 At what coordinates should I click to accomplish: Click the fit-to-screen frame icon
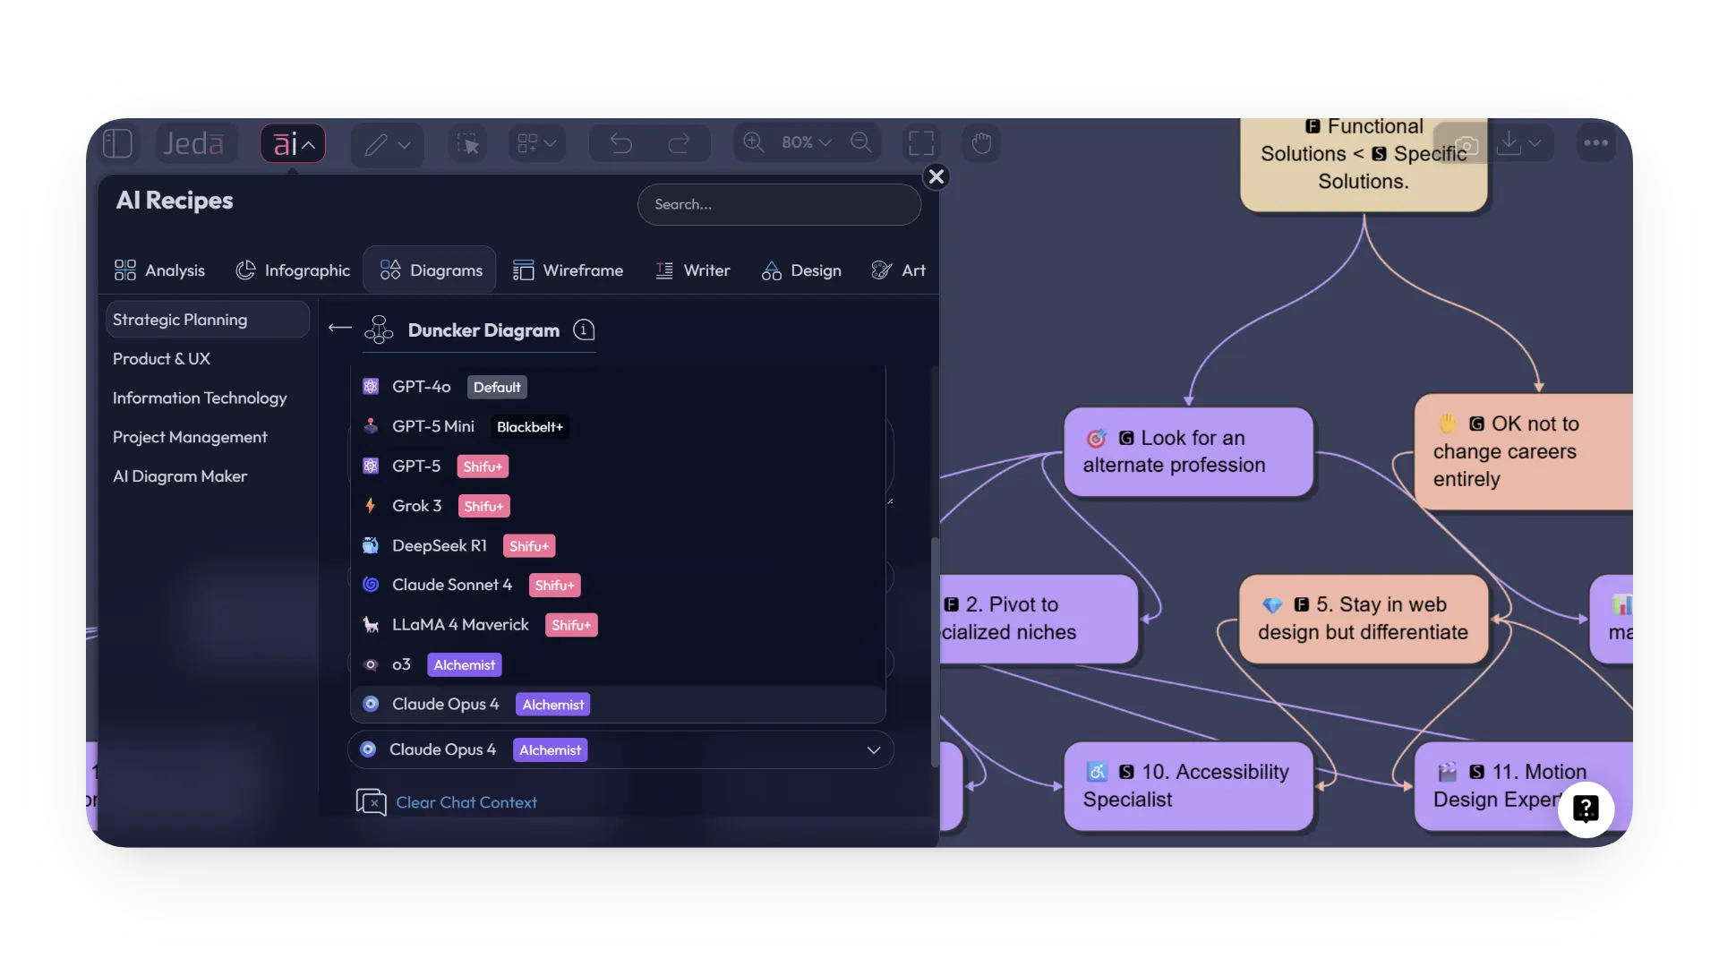(x=920, y=142)
